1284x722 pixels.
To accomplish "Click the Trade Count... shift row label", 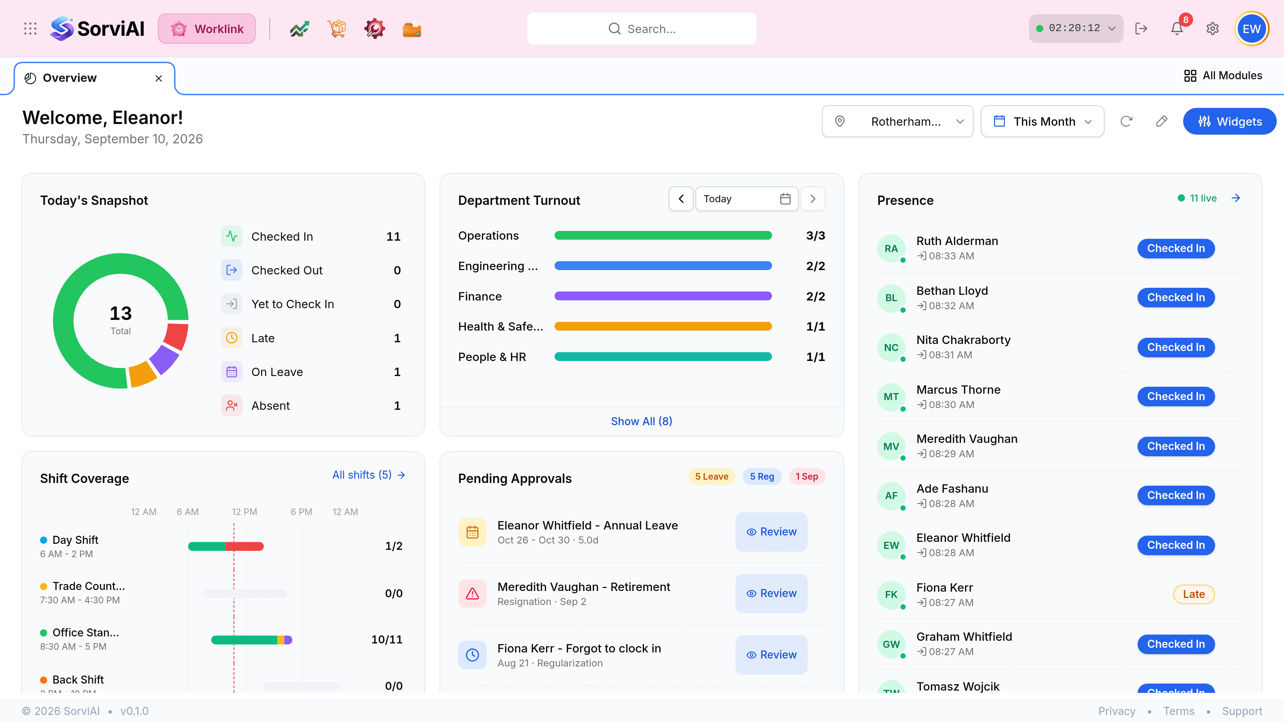I will pos(89,586).
